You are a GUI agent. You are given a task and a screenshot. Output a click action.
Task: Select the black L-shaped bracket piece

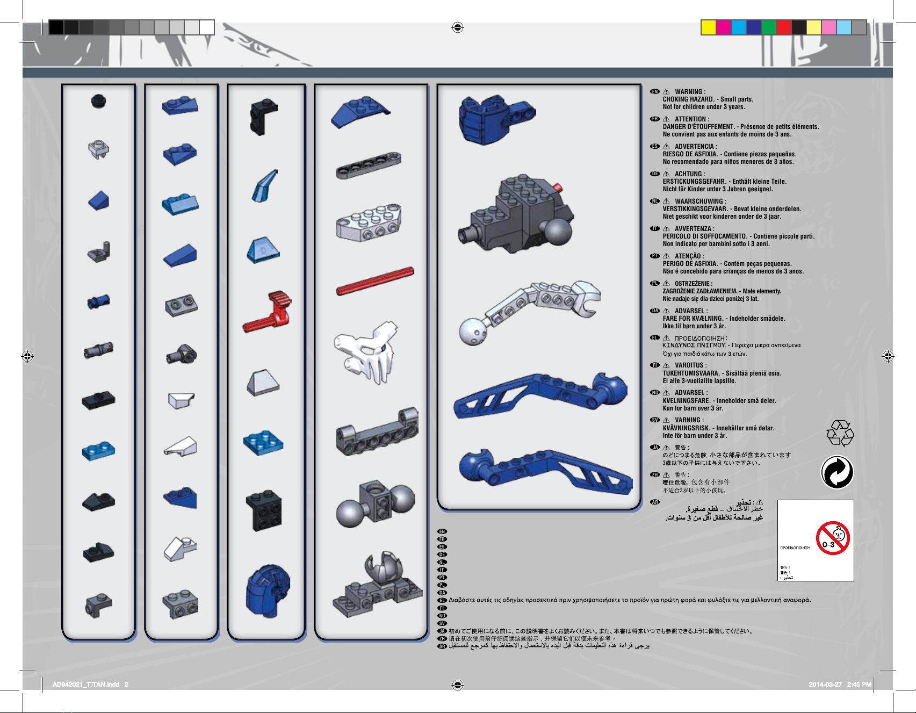263,117
